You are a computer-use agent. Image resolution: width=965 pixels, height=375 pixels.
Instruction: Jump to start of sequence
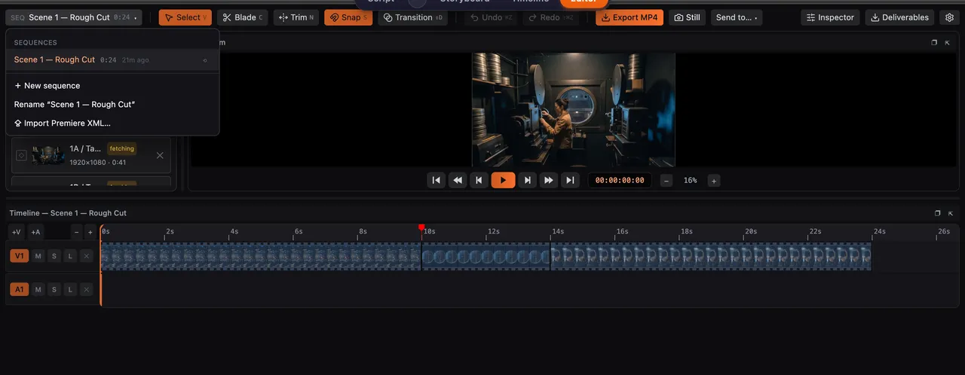436,180
